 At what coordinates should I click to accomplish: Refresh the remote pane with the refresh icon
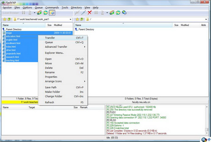(x=118, y=13)
